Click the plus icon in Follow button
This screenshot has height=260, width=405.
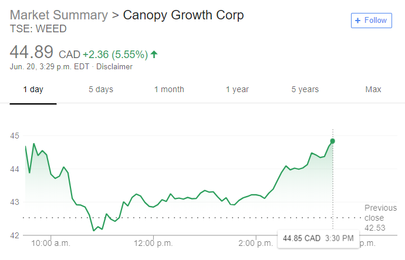pos(357,21)
